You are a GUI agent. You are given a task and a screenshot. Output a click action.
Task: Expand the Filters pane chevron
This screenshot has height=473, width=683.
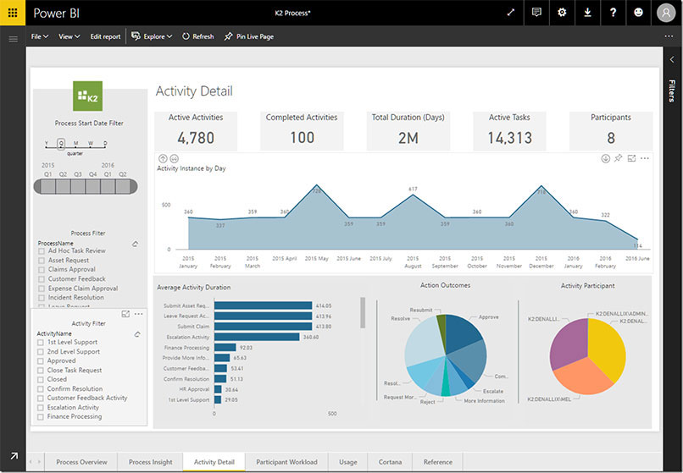[x=672, y=59]
